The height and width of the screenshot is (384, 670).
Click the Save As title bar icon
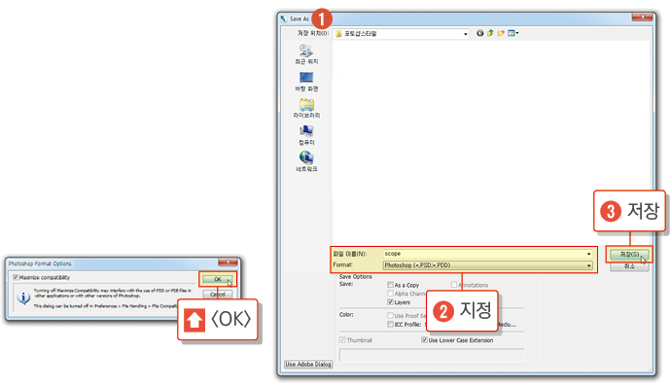point(284,18)
